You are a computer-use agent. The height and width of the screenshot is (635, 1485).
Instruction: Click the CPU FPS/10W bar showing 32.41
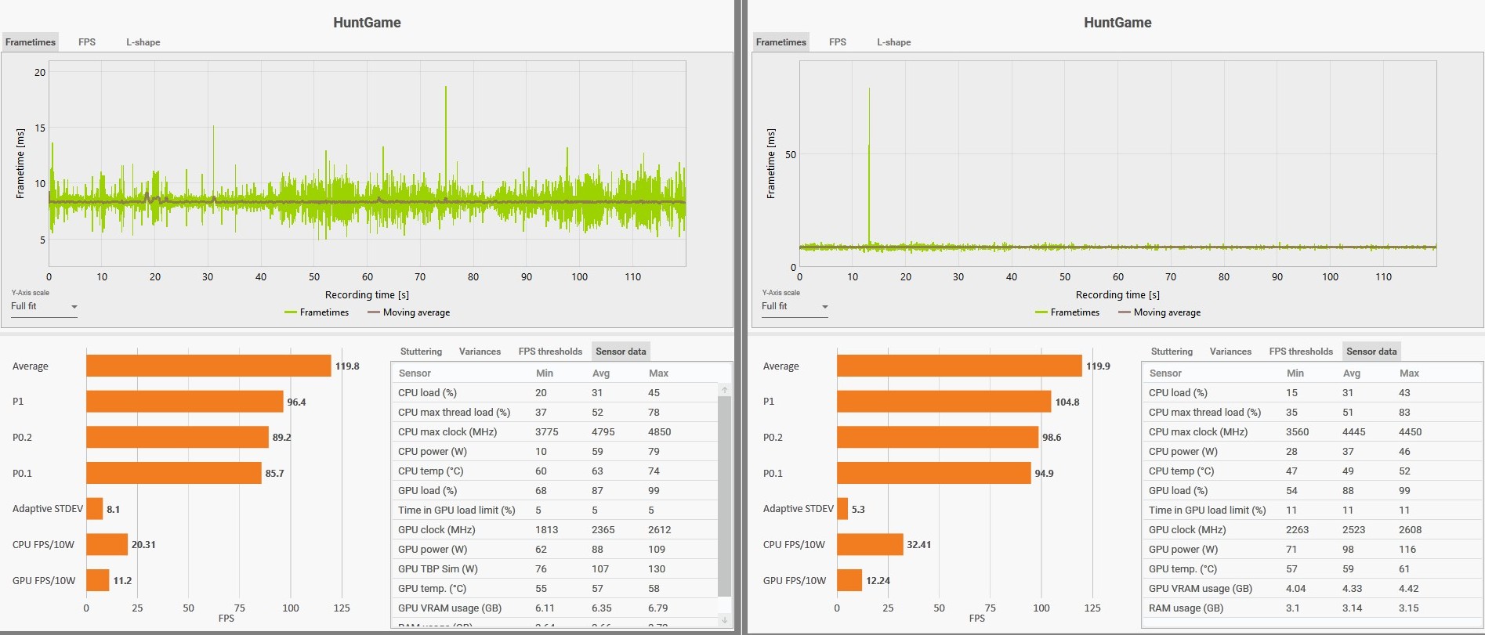pyautogui.click(x=870, y=544)
